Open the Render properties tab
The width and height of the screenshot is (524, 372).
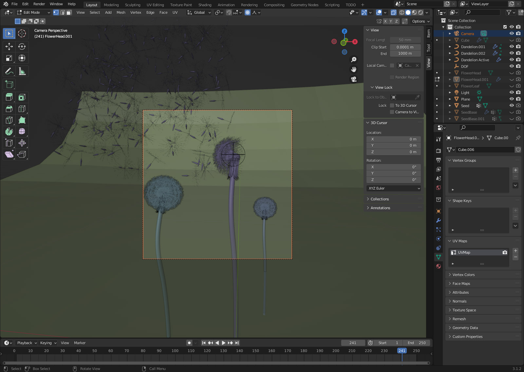[439, 151]
